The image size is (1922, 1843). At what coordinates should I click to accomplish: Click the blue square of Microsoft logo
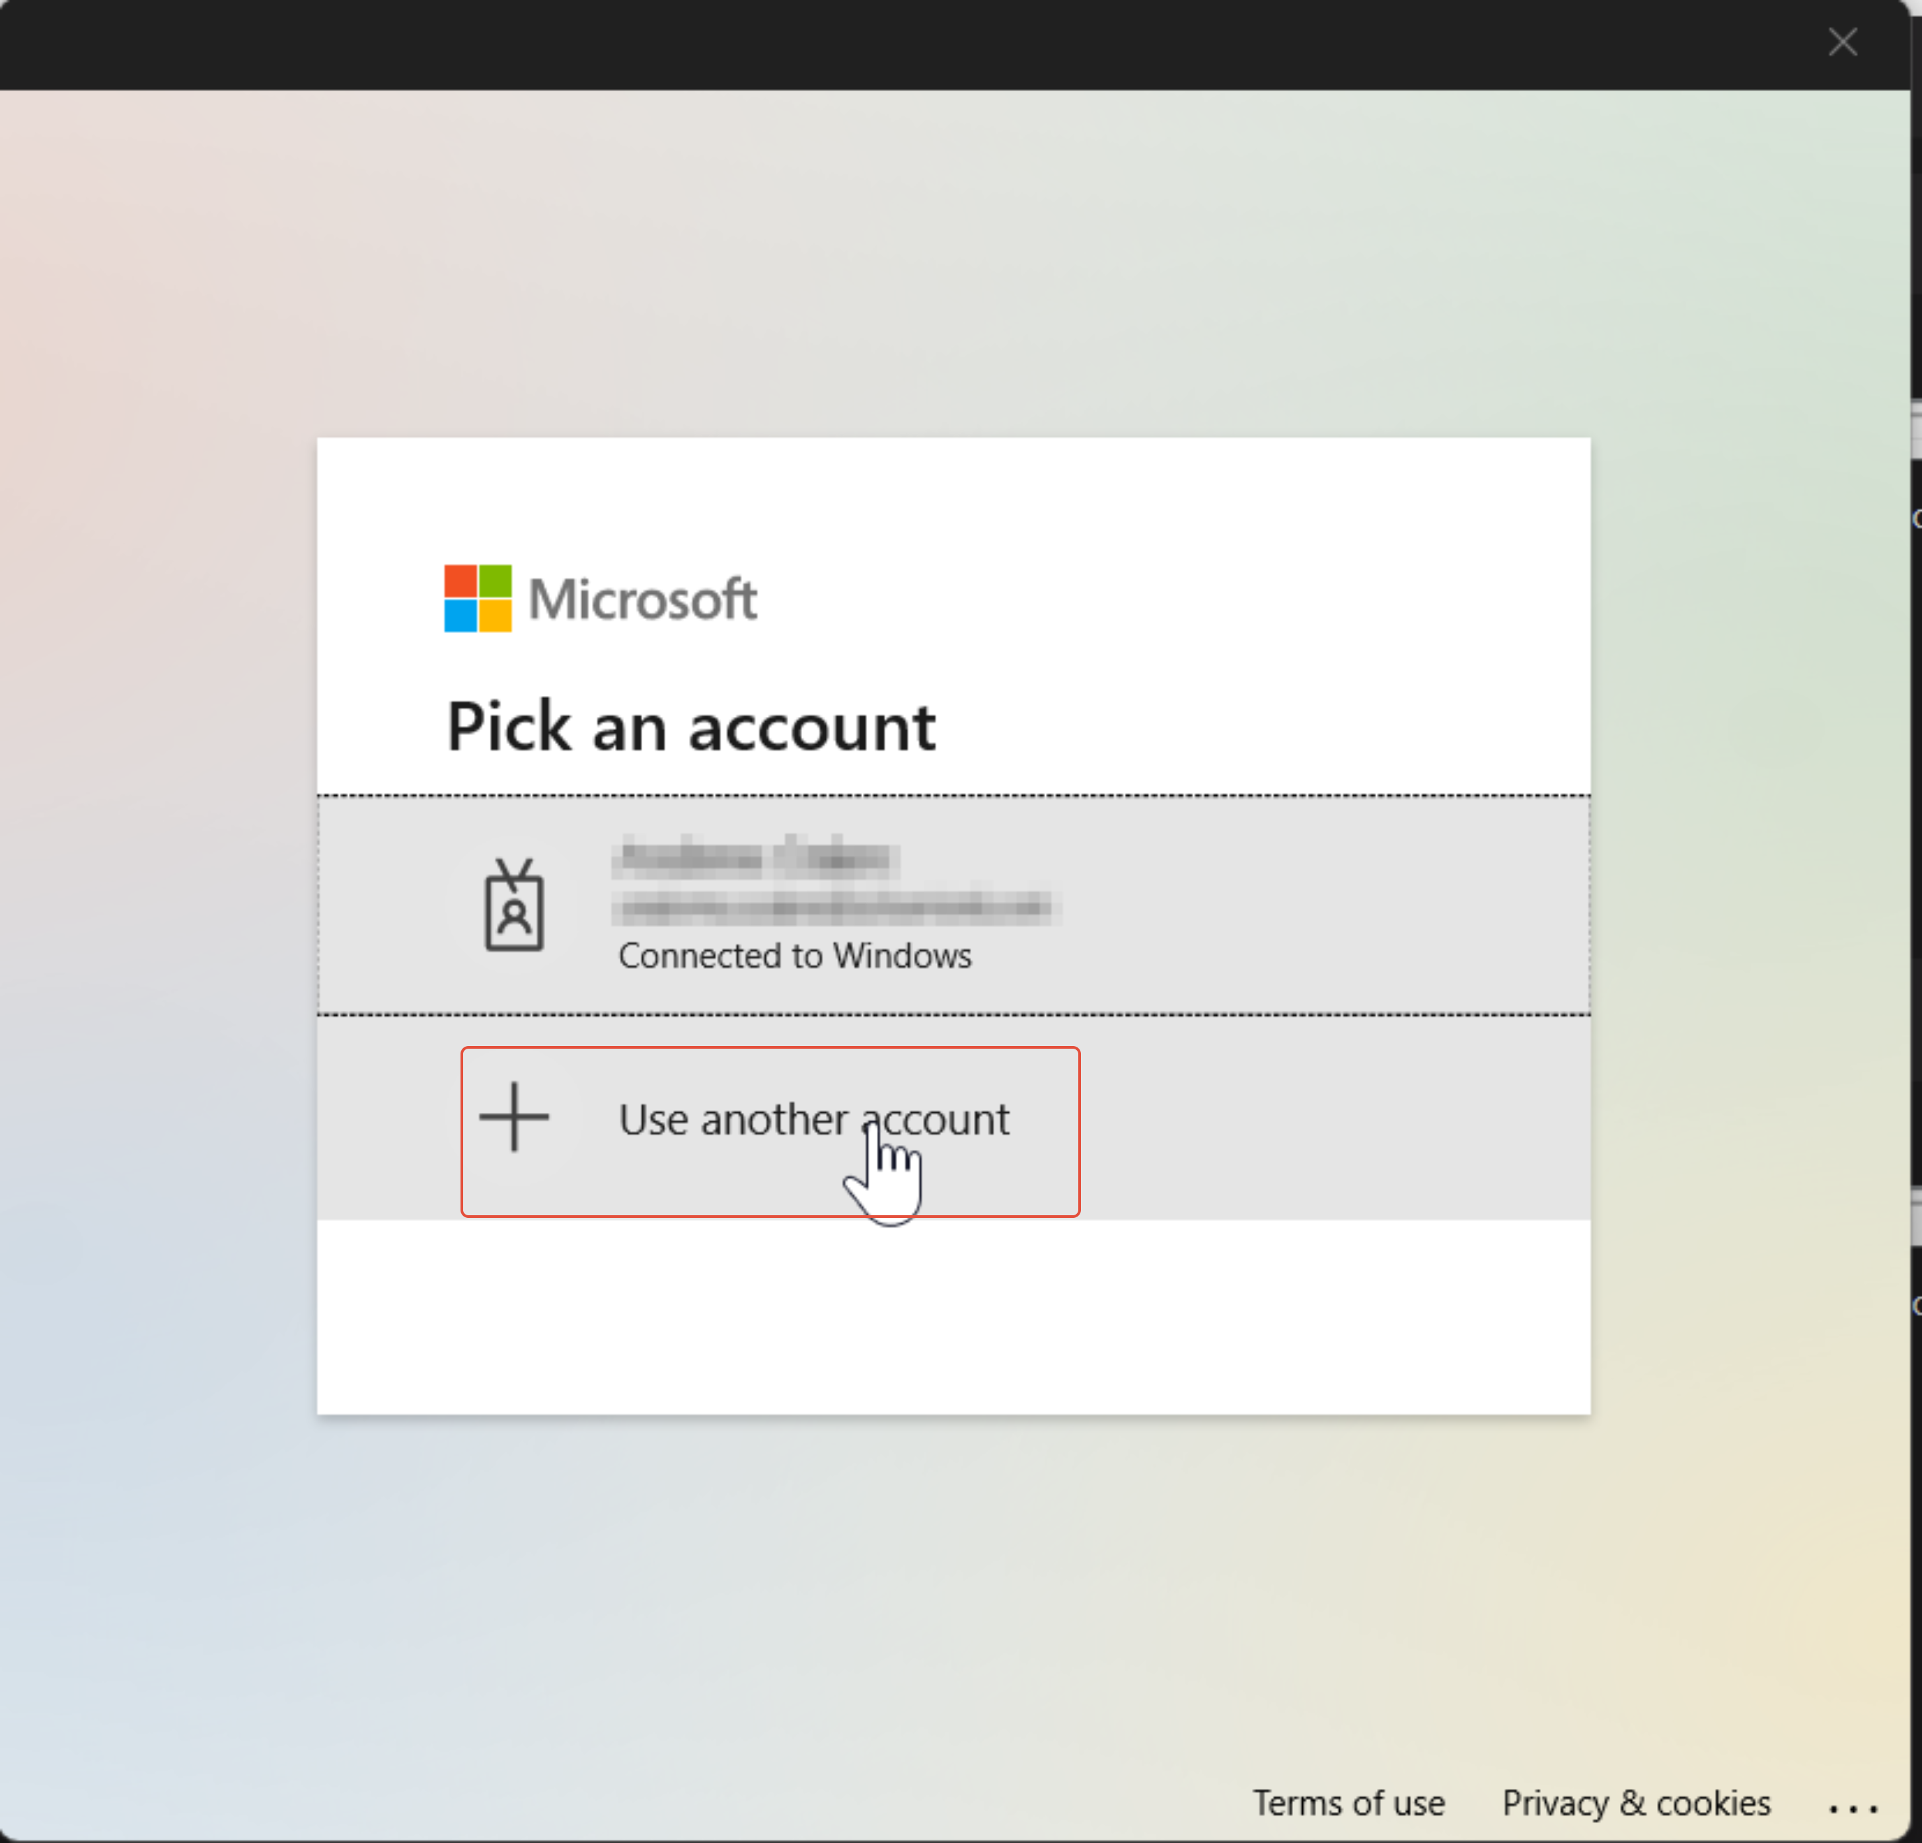point(460,615)
